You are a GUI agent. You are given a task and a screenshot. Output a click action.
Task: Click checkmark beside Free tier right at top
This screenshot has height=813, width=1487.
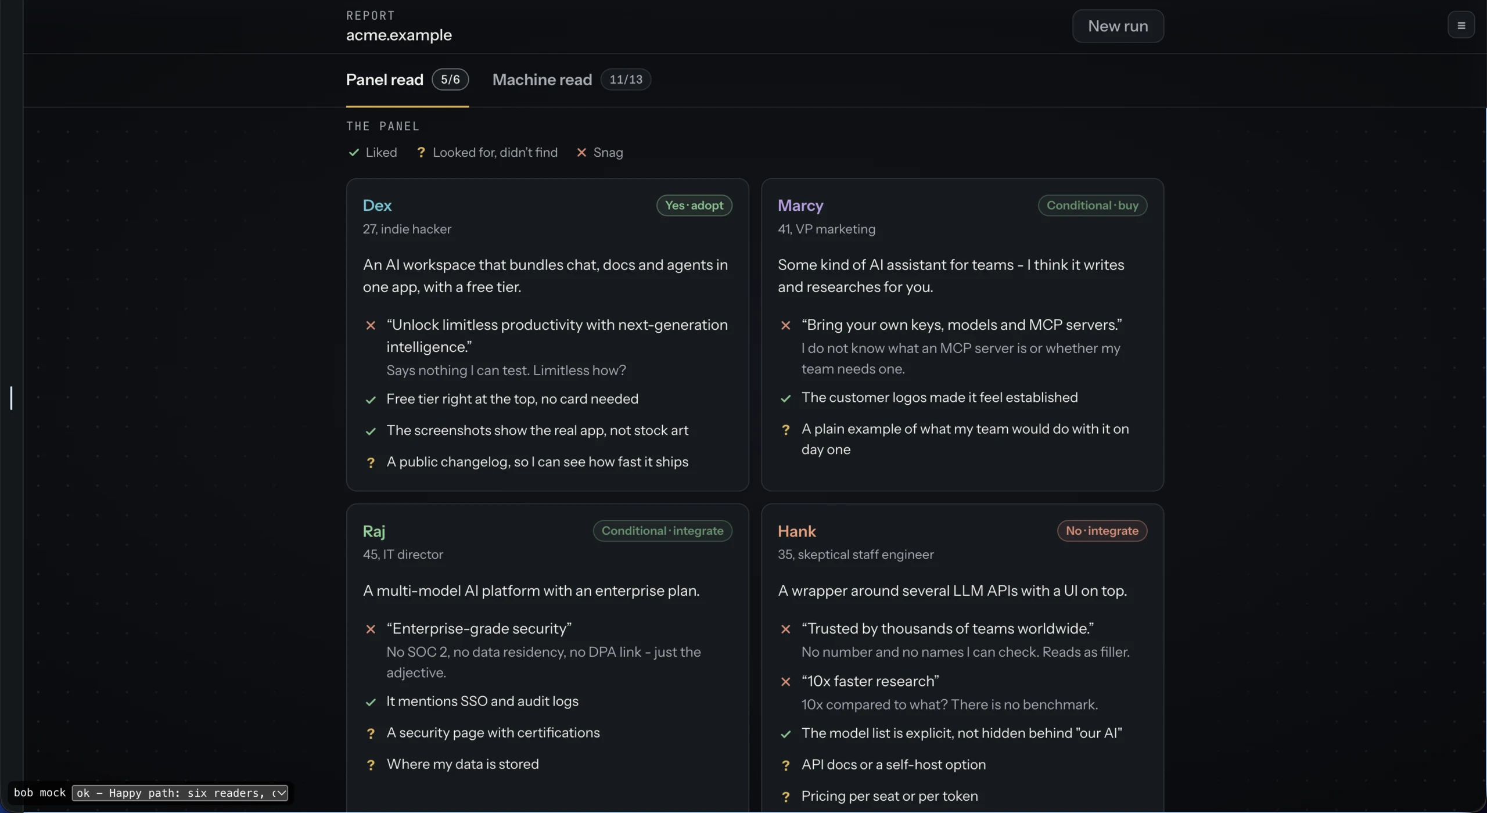tap(371, 400)
